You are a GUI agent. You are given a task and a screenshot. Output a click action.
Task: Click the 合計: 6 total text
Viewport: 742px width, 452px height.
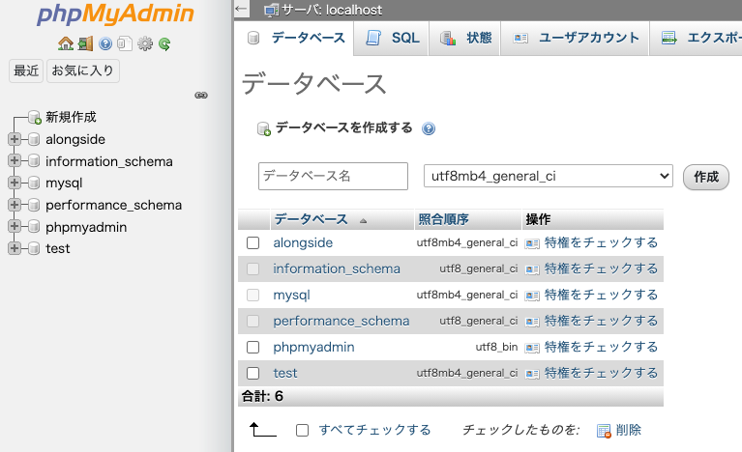pos(262,396)
